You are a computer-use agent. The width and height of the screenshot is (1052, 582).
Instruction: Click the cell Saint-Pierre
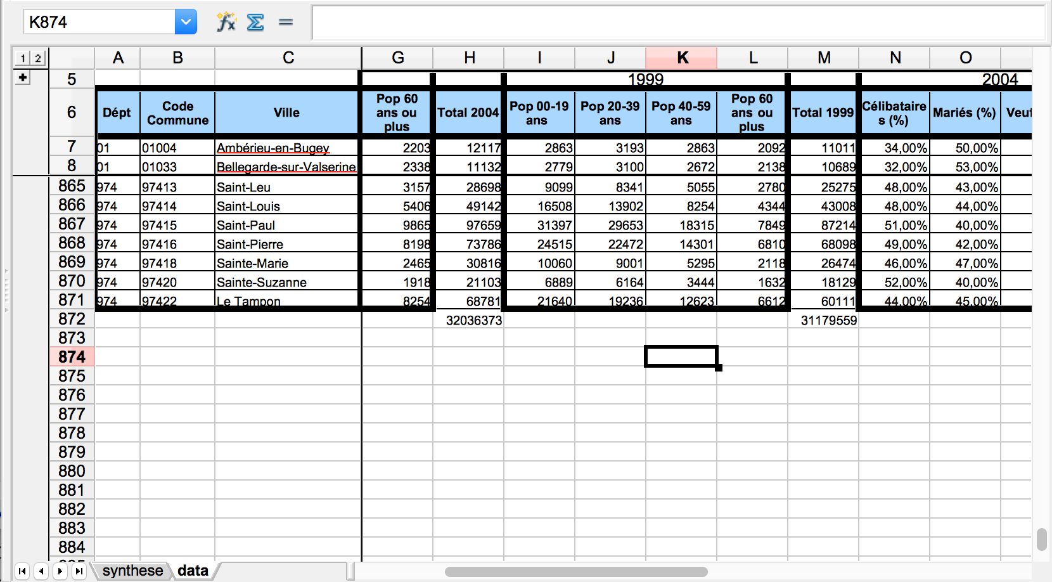tap(287, 244)
